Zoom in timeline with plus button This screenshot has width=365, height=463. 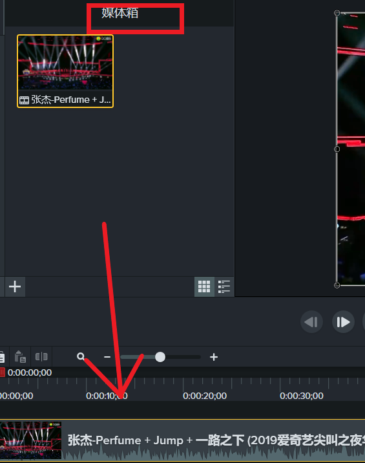[x=214, y=357]
